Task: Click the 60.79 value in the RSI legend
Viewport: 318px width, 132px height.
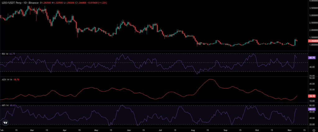Action: [x=12, y=54]
